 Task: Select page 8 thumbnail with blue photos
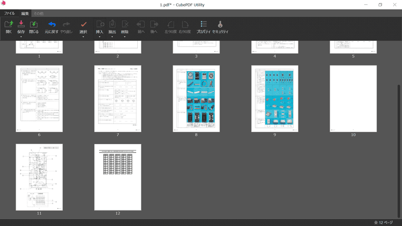point(196,99)
